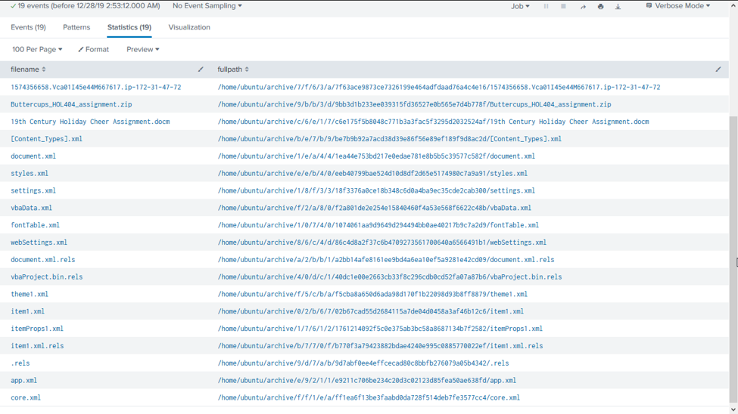Click the pencil icon in fullpath column header

pyautogui.click(x=718, y=70)
